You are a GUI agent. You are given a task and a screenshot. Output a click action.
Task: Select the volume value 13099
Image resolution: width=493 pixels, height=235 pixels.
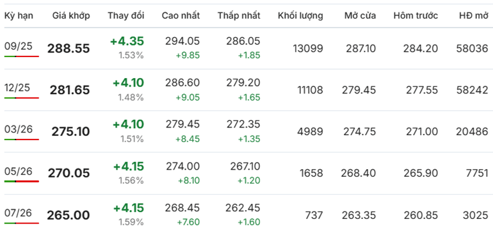tap(308, 49)
